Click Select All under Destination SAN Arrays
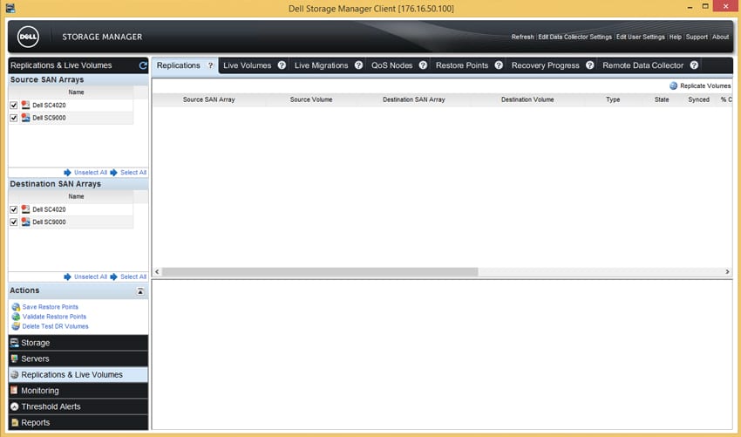The image size is (741, 437). (x=133, y=277)
